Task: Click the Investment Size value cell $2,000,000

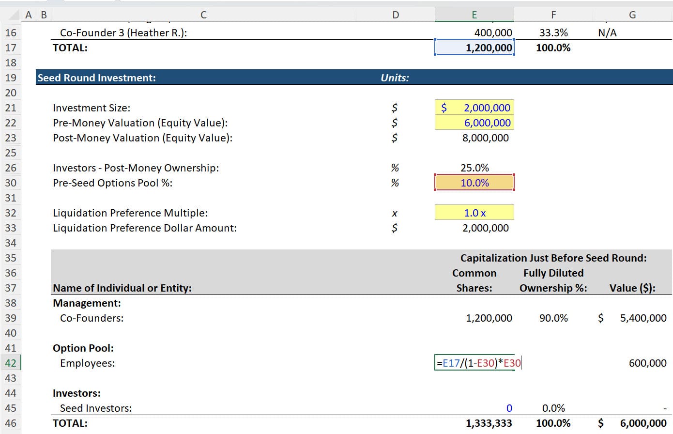Action: point(474,108)
